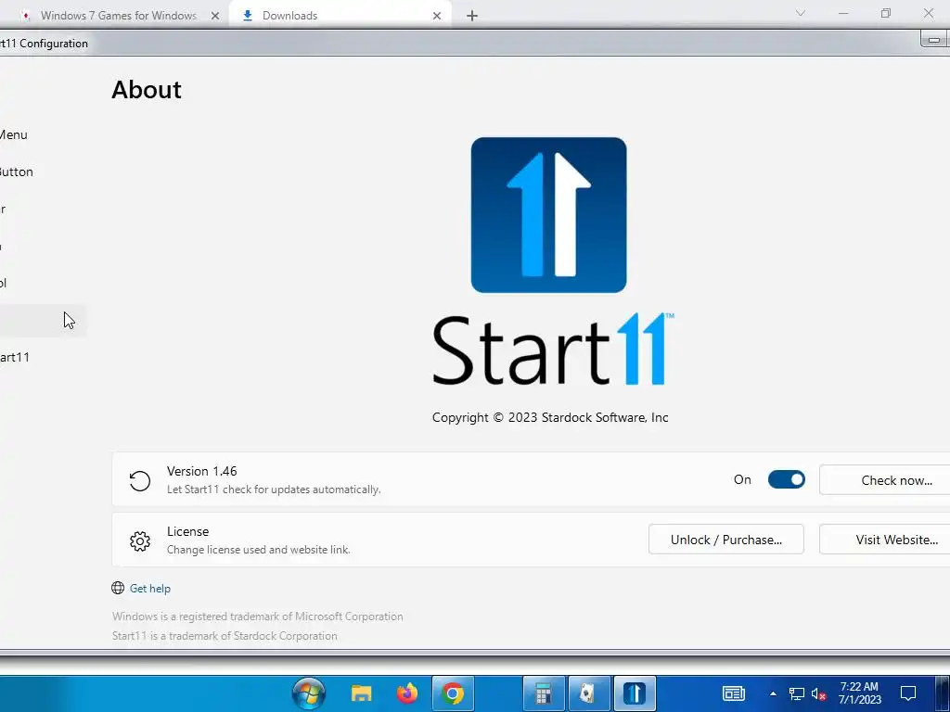This screenshot has height=712, width=950.
Task: Click the refresh icon next to Version 1.46
Action: (x=140, y=481)
